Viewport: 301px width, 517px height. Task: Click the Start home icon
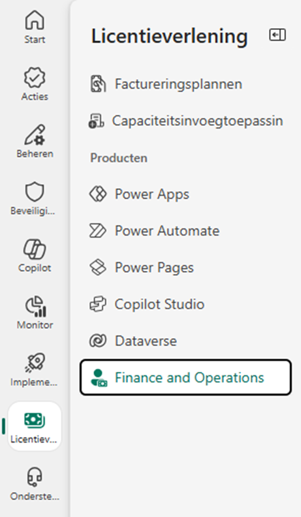pyautogui.click(x=35, y=20)
